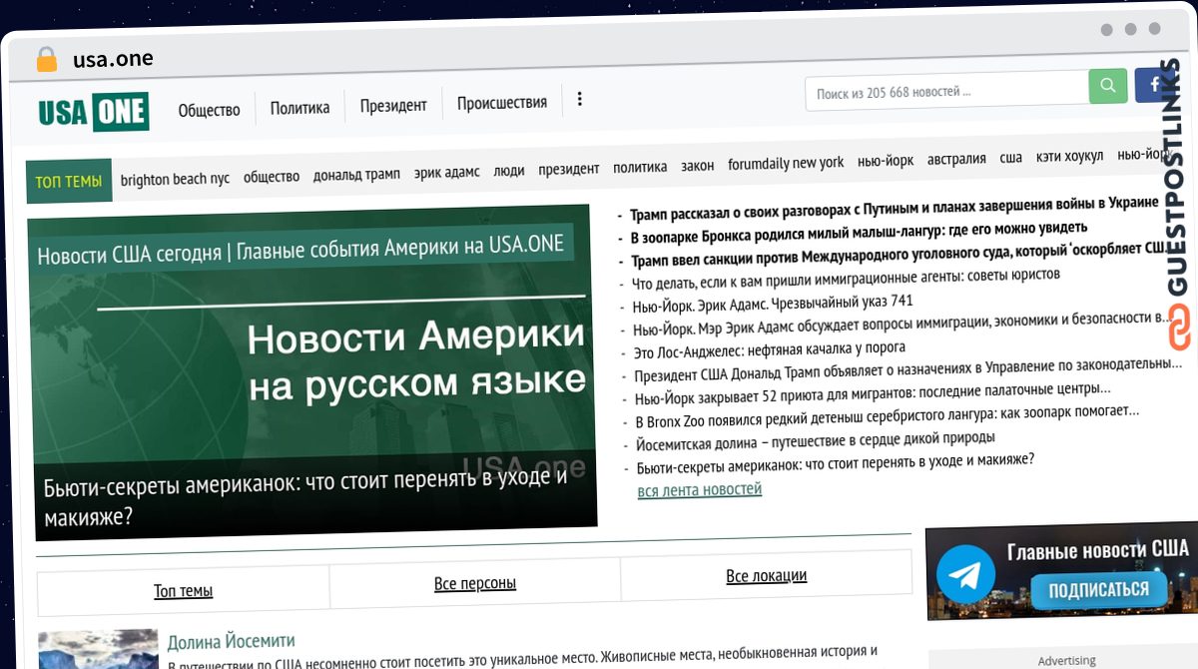Open the Общество menu item
The width and height of the screenshot is (1198, 669).
pyautogui.click(x=209, y=110)
